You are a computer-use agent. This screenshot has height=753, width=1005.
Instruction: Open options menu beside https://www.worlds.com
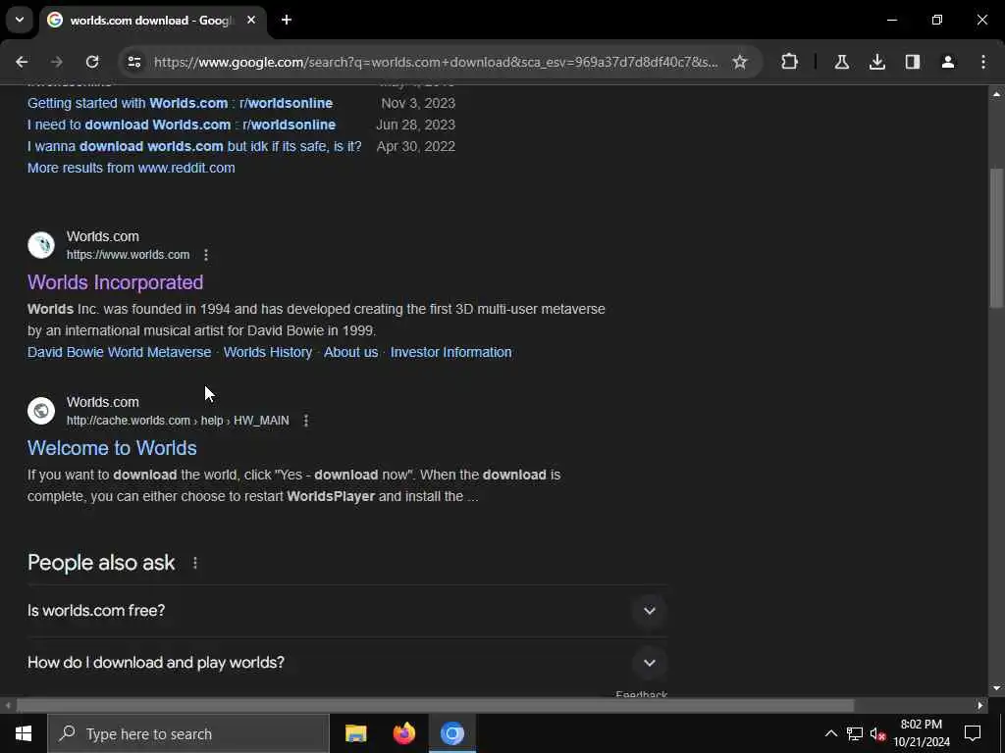point(206,255)
